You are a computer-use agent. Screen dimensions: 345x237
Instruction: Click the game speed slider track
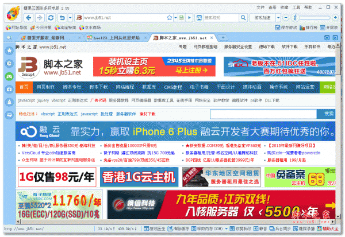coord(315,18)
